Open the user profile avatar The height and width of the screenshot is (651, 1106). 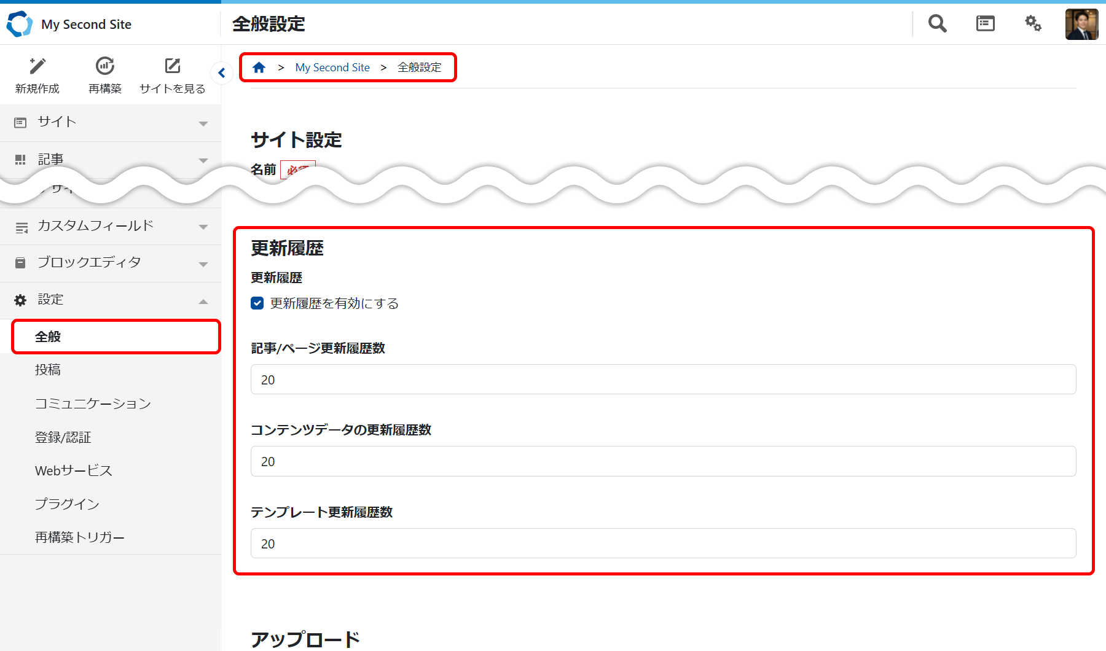pyautogui.click(x=1081, y=25)
